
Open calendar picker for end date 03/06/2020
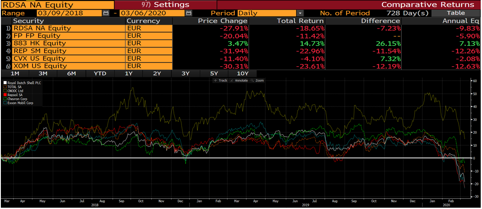pos(189,13)
